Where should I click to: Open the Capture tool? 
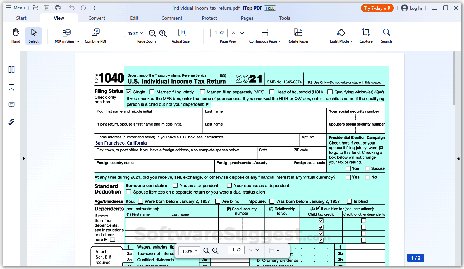(366, 35)
